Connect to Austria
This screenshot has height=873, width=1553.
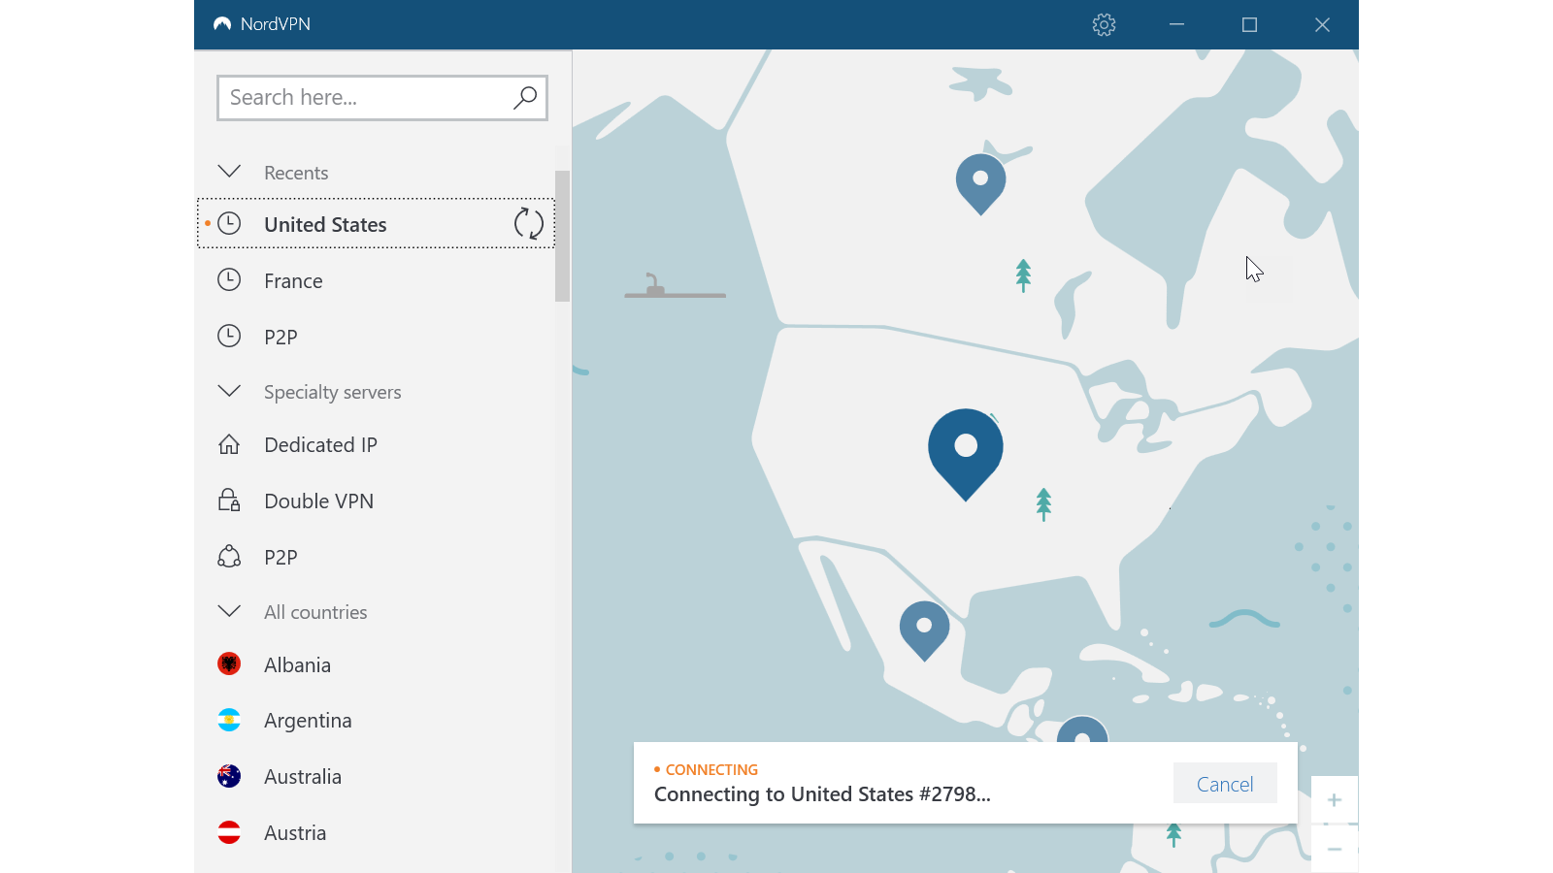coord(376,832)
